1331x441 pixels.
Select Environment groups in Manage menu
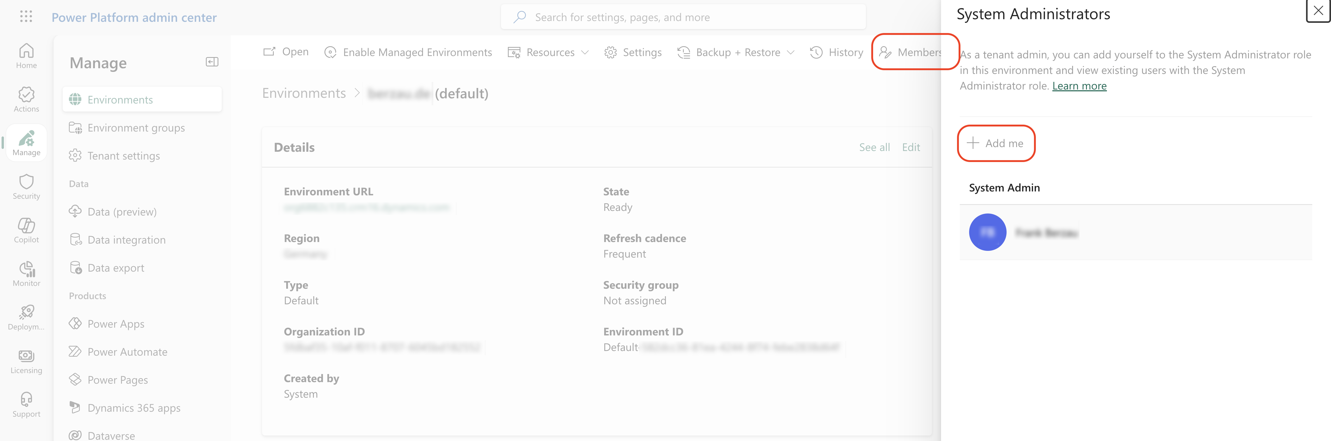point(136,128)
